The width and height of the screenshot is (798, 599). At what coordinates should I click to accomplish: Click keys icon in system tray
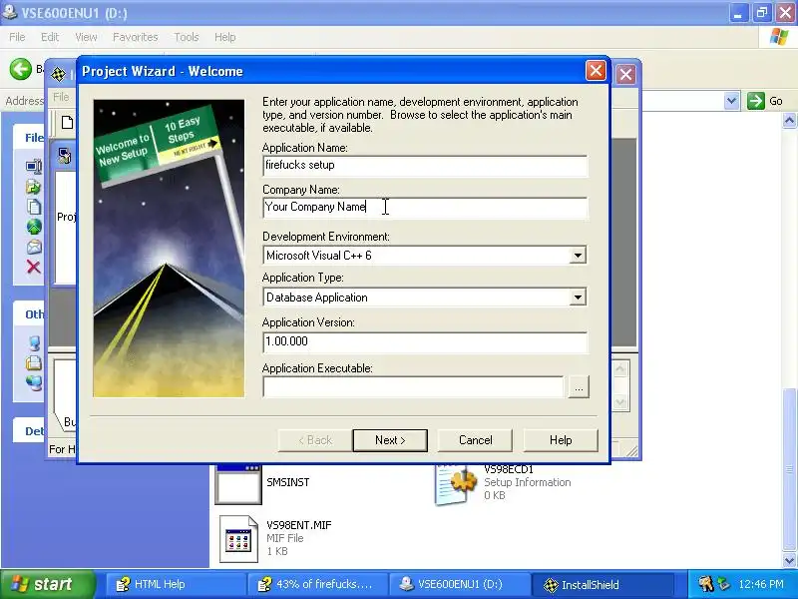point(705,584)
